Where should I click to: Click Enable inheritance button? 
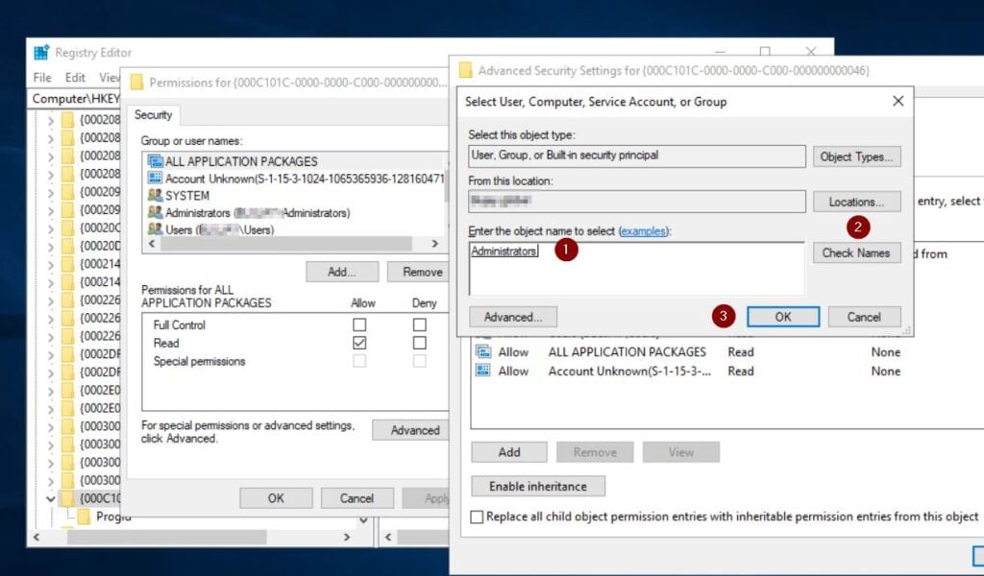click(538, 486)
